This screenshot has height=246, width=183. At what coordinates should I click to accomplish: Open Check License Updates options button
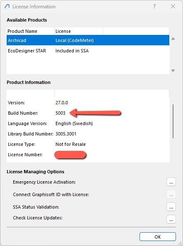pos(171,219)
